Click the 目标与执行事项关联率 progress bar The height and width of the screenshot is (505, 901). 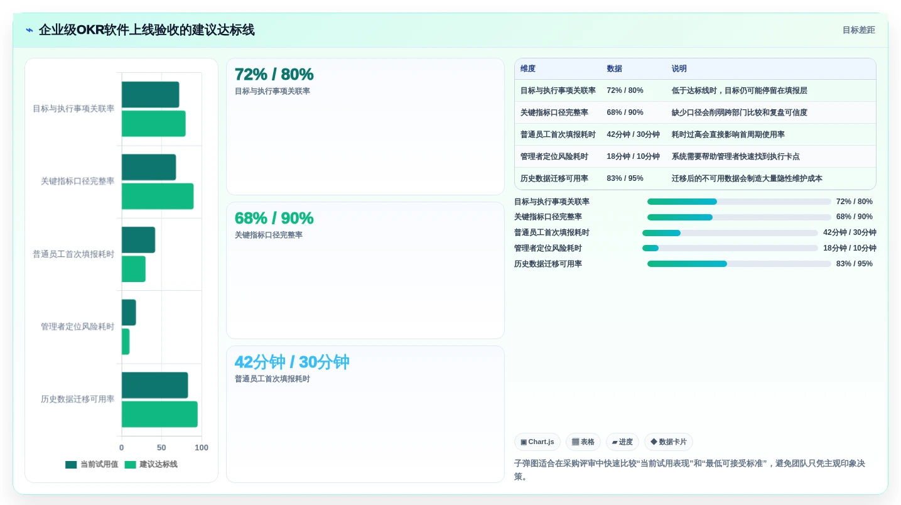(739, 202)
